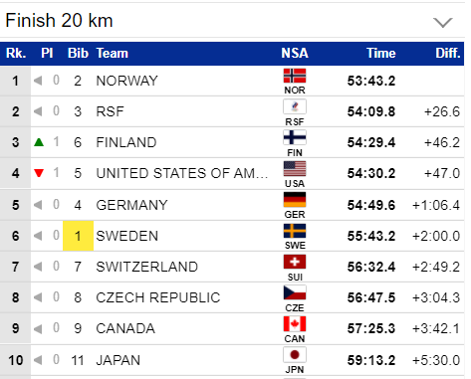Screen dimensions: 471x379
Task: Click the green up arrow beside Finland
Action: [39, 142]
